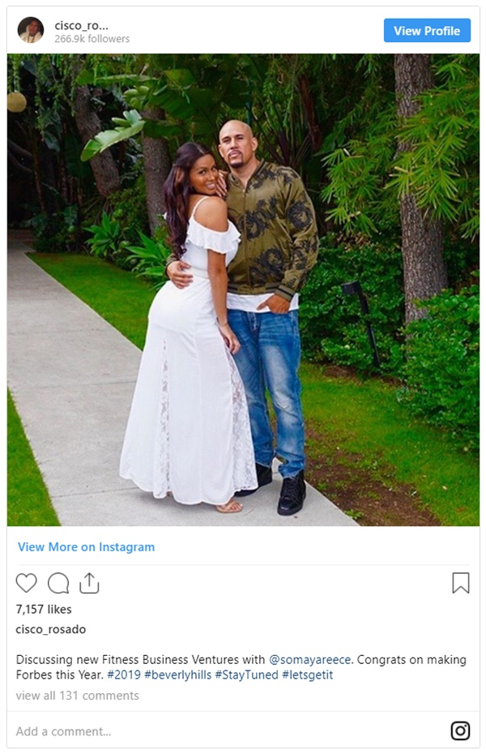This screenshot has height=754, width=486.
Task: Open the comment bubble icon
Action: tap(58, 583)
